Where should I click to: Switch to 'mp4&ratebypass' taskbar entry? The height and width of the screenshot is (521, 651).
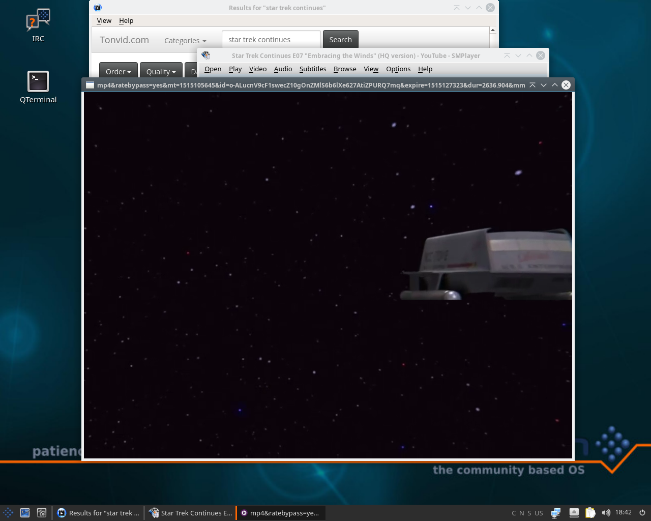[281, 513]
